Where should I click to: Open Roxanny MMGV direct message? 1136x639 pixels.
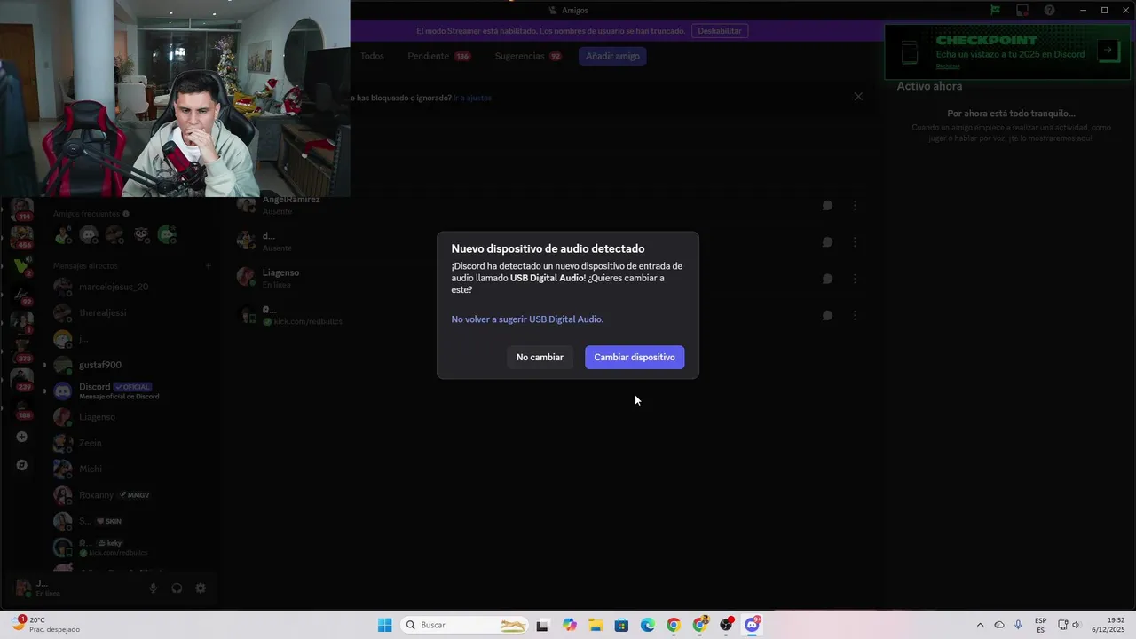click(131, 494)
